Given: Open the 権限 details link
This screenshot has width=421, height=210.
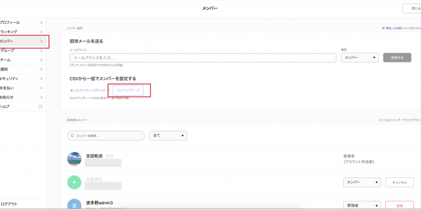Looking at the screenshot, I should click(401, 28).
